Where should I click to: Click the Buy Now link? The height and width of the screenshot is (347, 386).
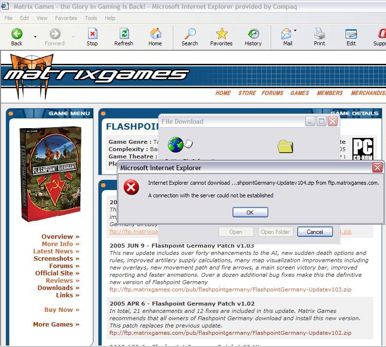point(62,310)
